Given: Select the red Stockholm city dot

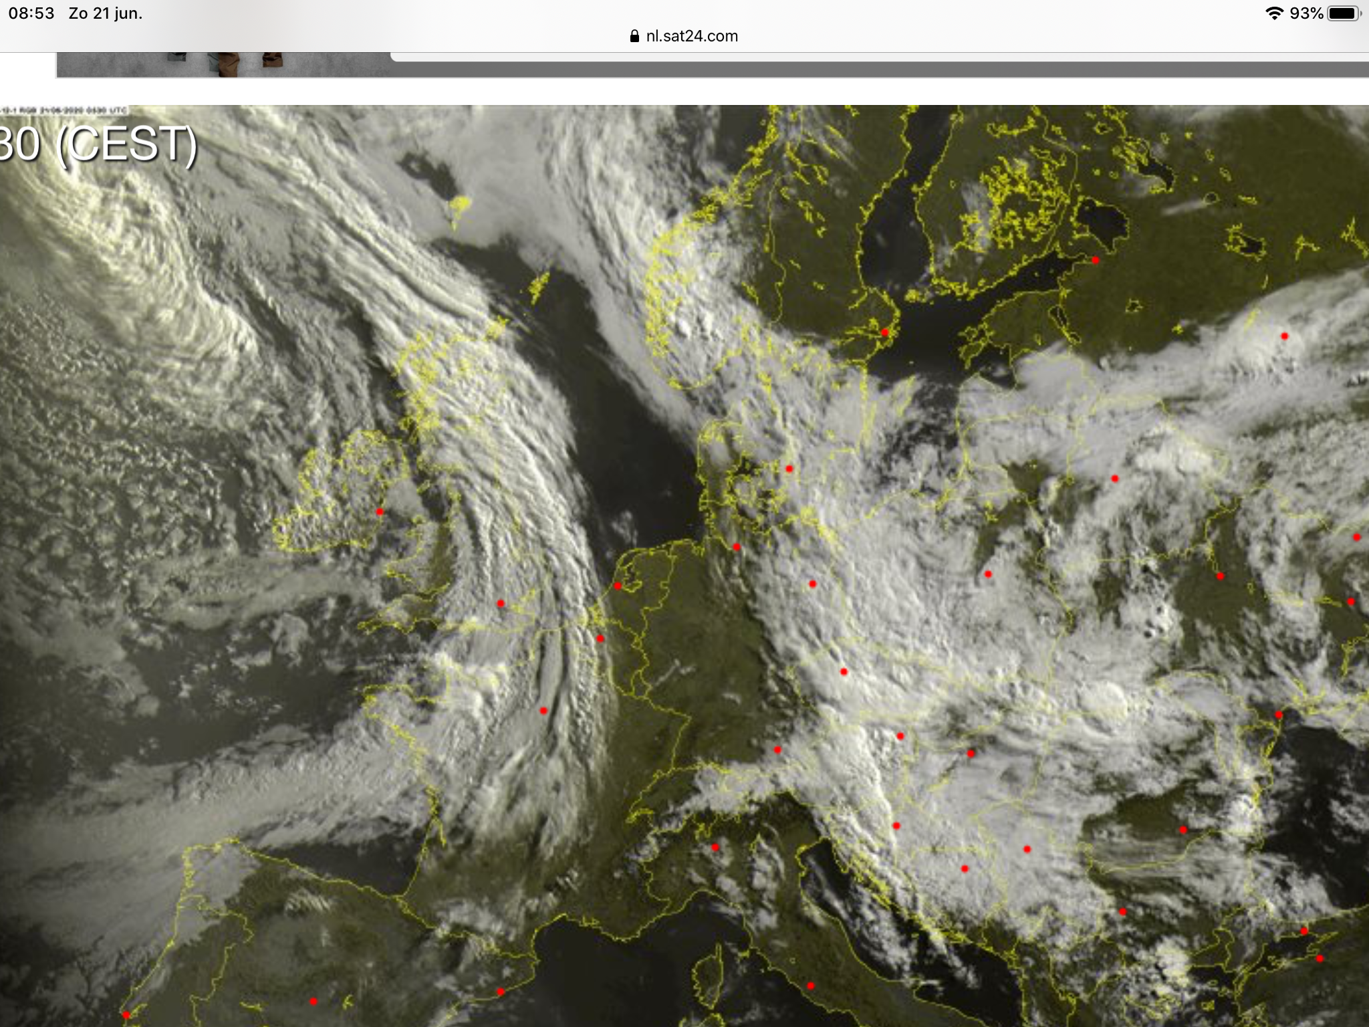Looking at the screenshot, I should pos(885,332).
